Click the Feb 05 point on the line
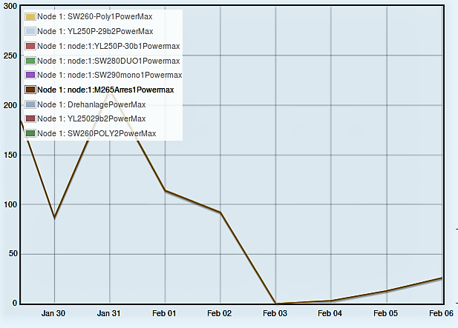The width and height of the screenshot is (458, 328). 386,291
